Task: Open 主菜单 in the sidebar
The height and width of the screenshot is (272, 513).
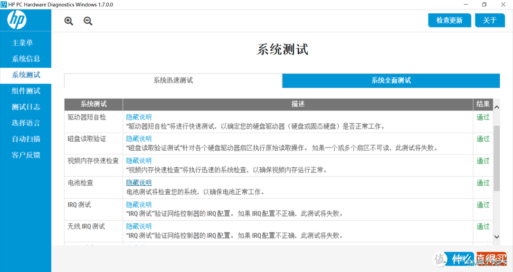Action: (x=22, y=43)
